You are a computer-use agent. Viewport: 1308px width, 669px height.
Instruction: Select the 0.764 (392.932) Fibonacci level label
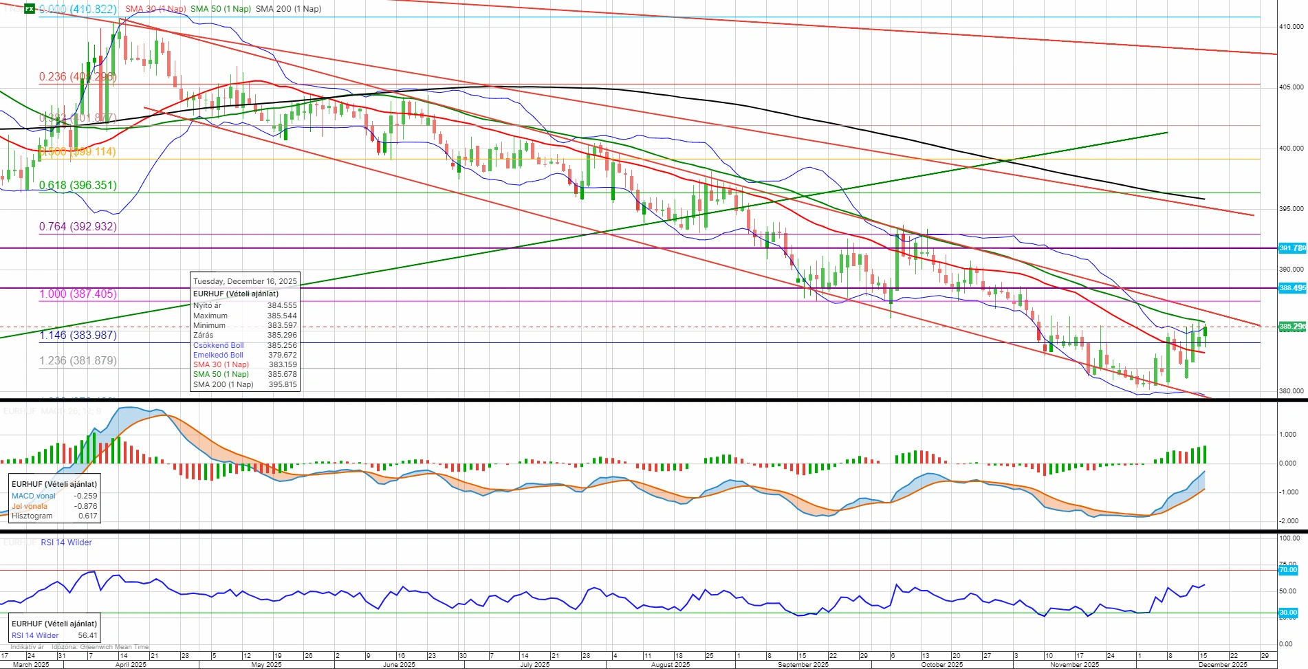78,227
